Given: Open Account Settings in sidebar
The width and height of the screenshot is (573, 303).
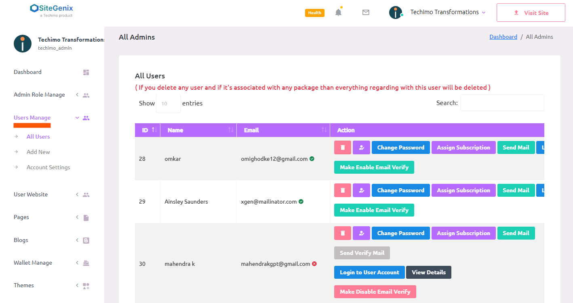Looking at the screenshot, I should 48,167.
